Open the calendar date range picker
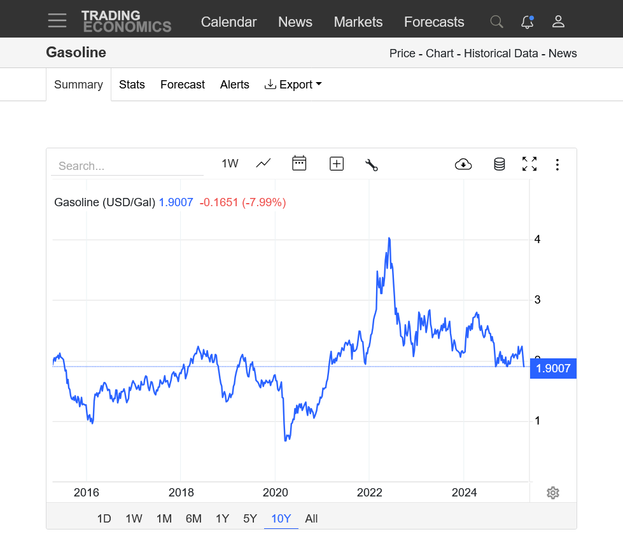Screen dimensions: 623x548 point(299,164)
